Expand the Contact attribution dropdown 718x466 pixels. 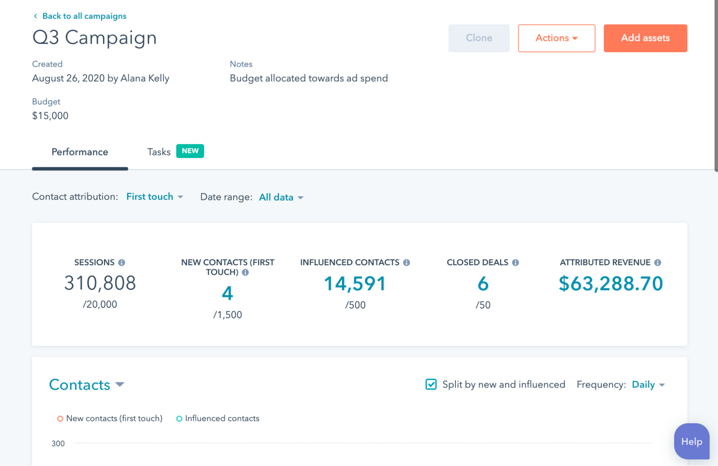[155, 197]
